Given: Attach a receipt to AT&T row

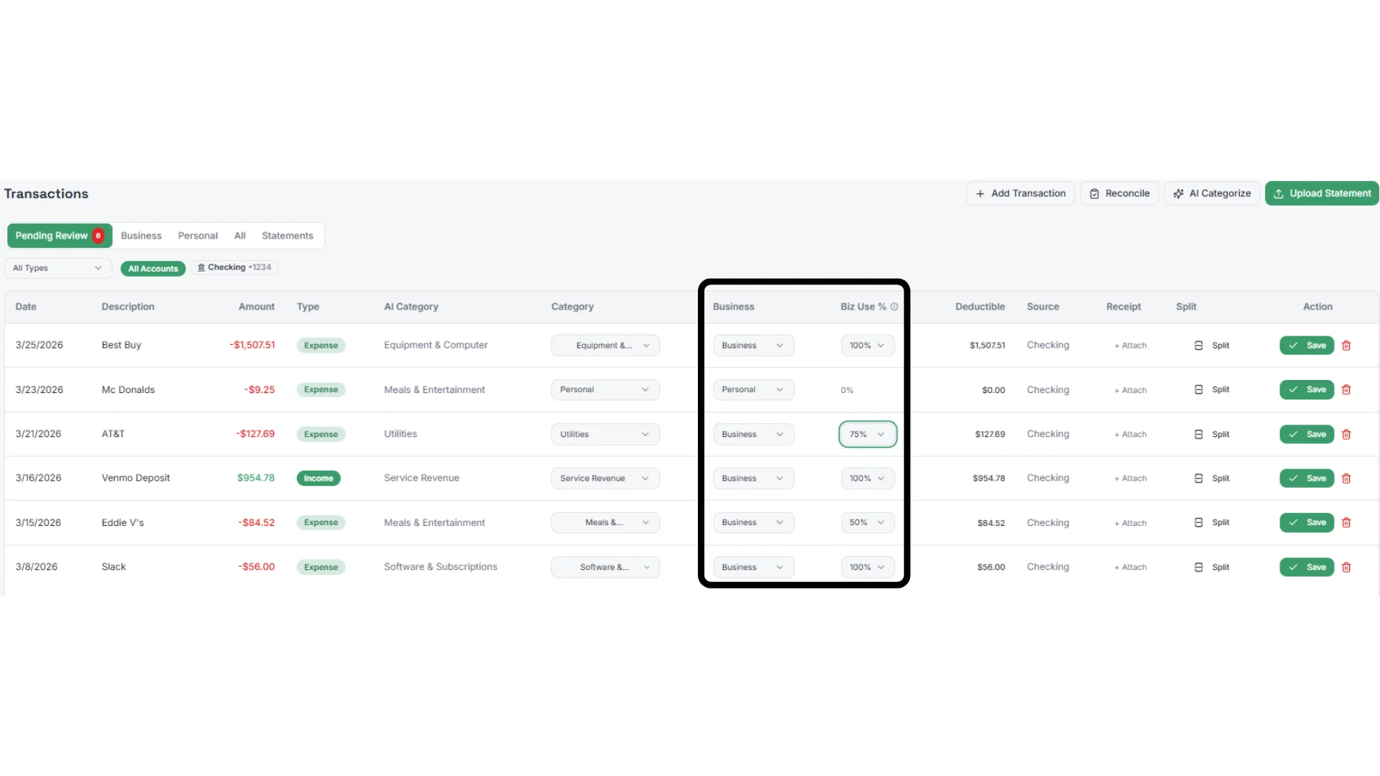Looking at the screenshot, I should [1131, 434].
